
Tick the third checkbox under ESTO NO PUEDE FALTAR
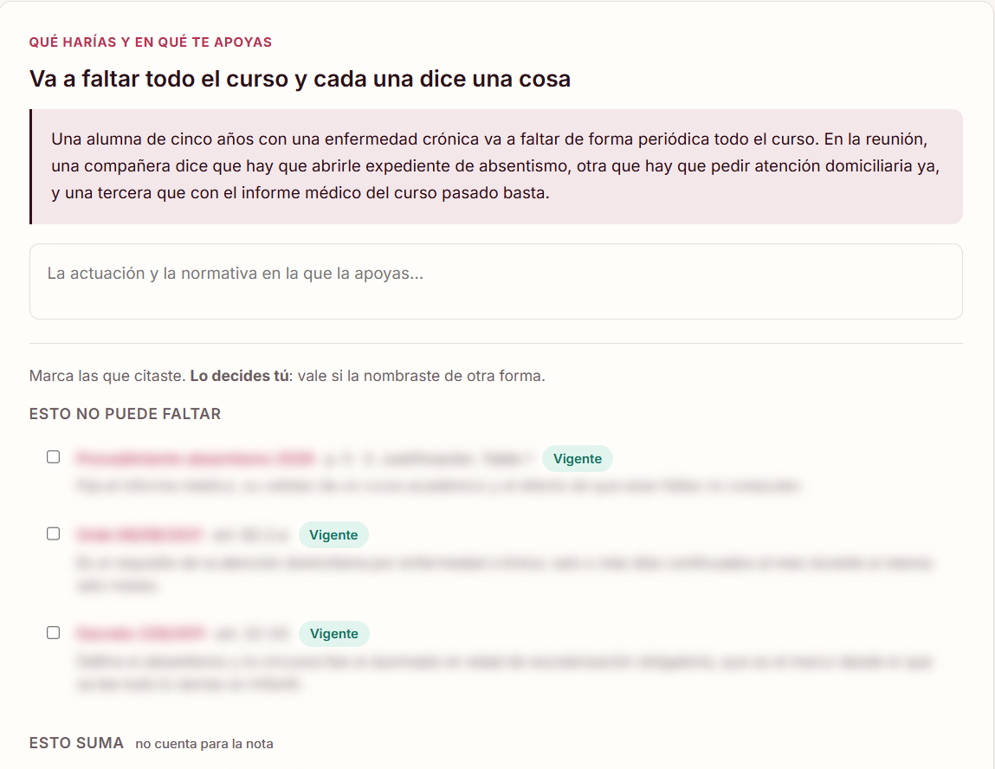[x=54, y=632]
